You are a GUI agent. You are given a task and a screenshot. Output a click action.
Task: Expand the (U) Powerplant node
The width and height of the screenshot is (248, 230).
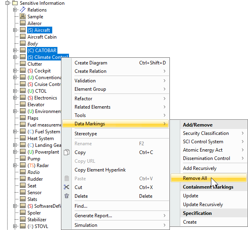(x=15, y=152)
